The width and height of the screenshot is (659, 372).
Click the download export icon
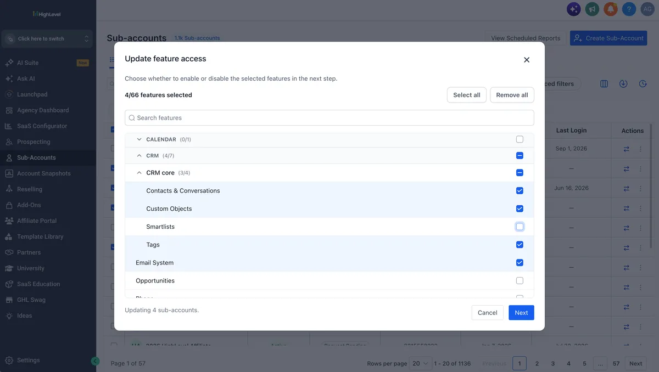point(623,84)
